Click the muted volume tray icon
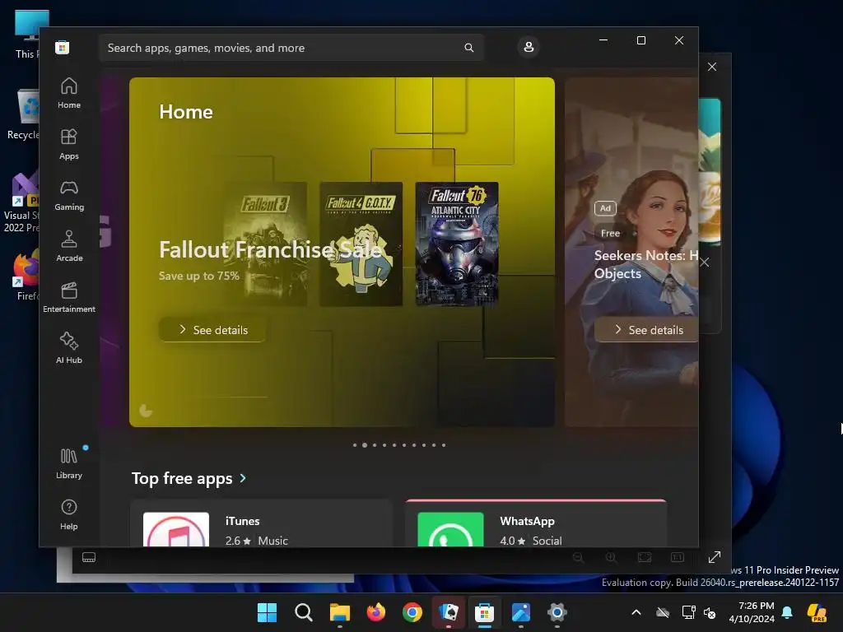843x632 pixels. (x=710, y=612)
